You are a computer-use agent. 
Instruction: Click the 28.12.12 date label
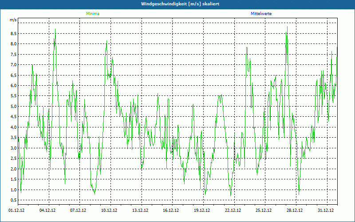pyautogui.click(x=295, y=210)
